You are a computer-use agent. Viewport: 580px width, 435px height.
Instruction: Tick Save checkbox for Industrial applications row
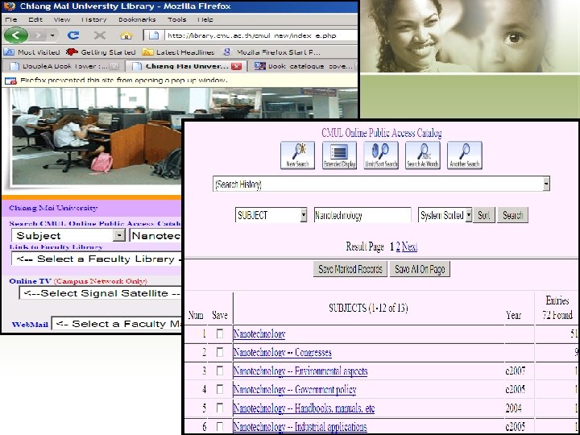[220, 426]
